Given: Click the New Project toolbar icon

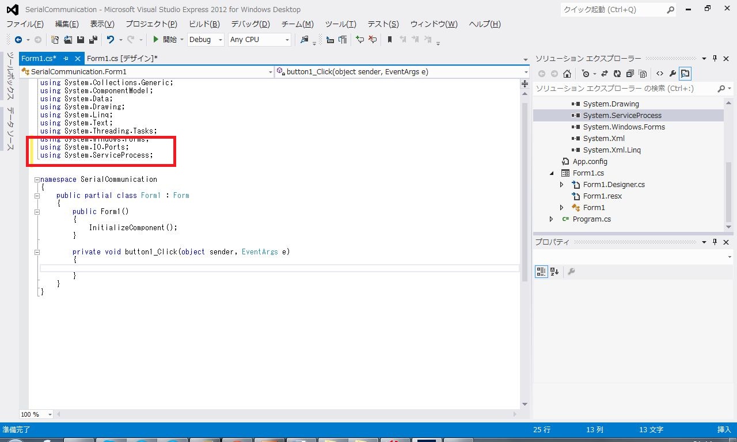Looking at the screenshot, I should coord(55,40).
